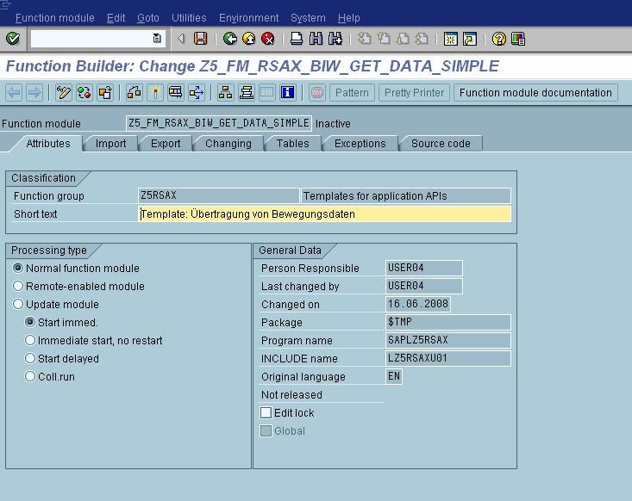Switch to the Tables tab
The image size is (632, 501).
[292, 144]
